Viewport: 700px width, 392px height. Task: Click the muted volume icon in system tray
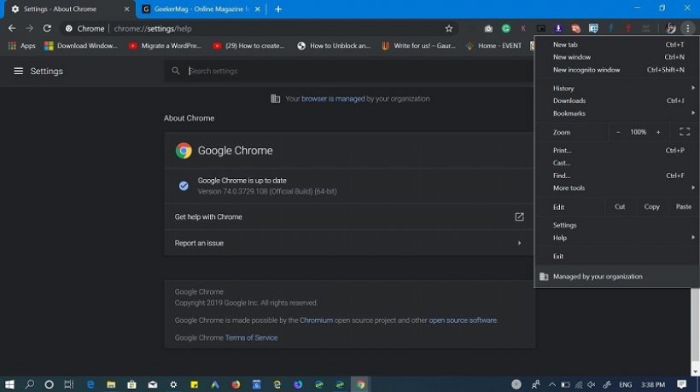592,384
